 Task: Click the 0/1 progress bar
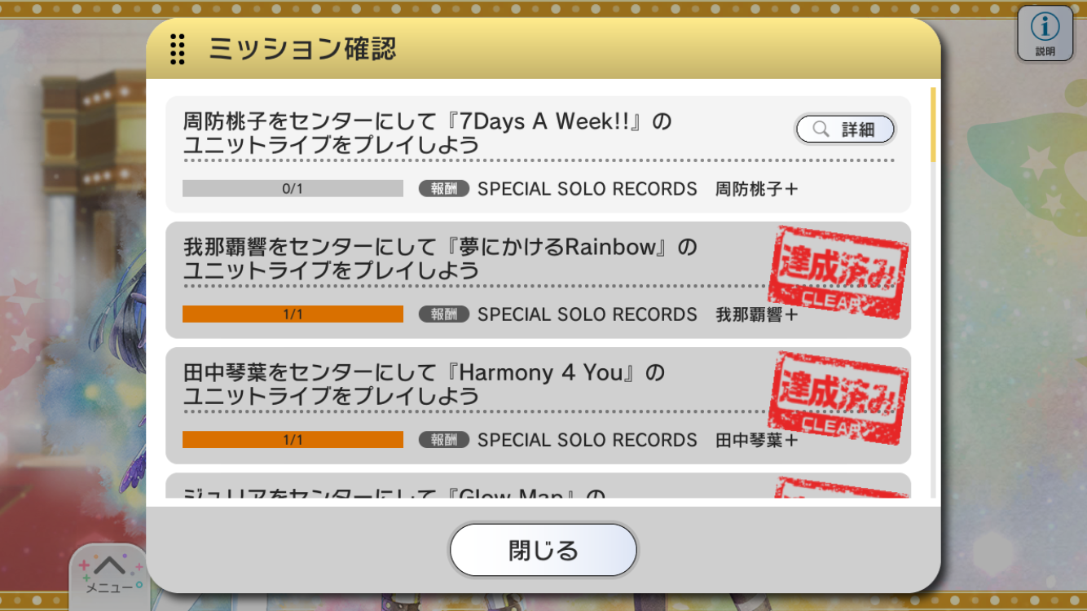click(293, 188)
